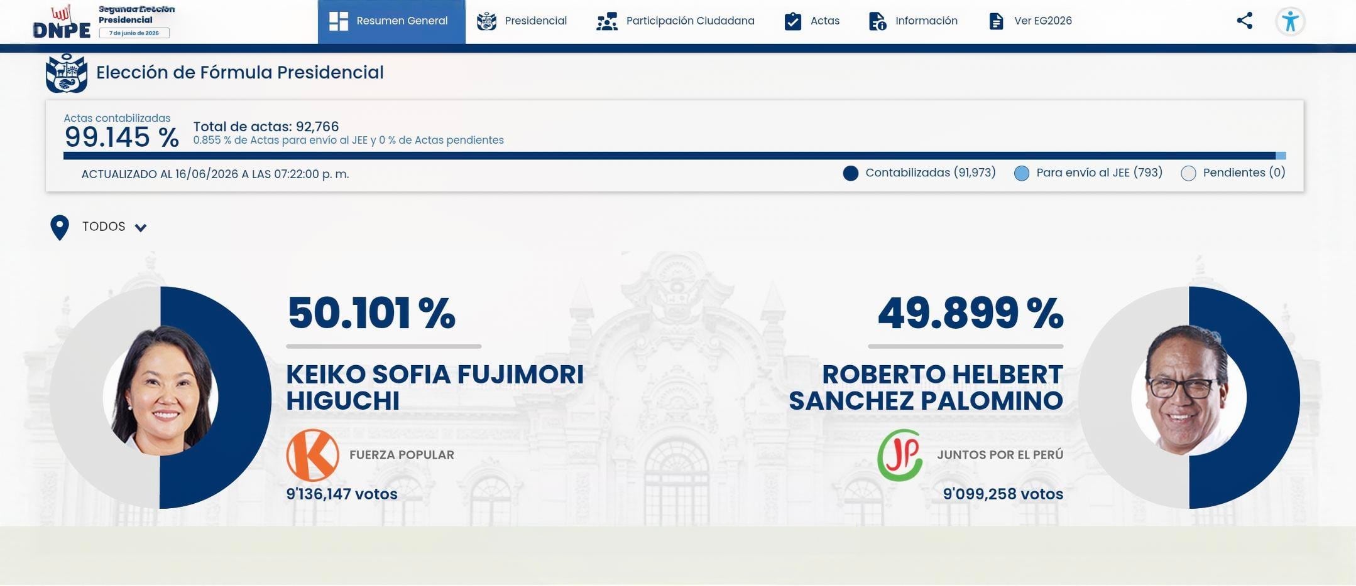The image size is (1356, 586).
Task: Switch to the Presidencial tab
Action: (522, 21)
